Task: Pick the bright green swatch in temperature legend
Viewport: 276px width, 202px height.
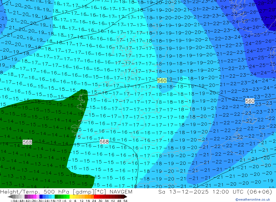Action: point(66,197)
